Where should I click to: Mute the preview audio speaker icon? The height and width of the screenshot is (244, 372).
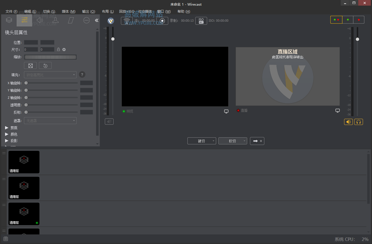[x=109, y=121]
